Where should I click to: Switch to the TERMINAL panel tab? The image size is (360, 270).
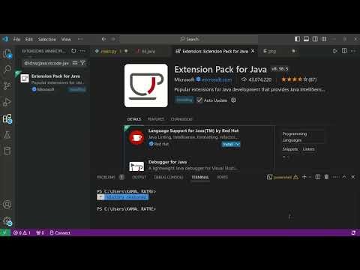[x=200, y=177]
